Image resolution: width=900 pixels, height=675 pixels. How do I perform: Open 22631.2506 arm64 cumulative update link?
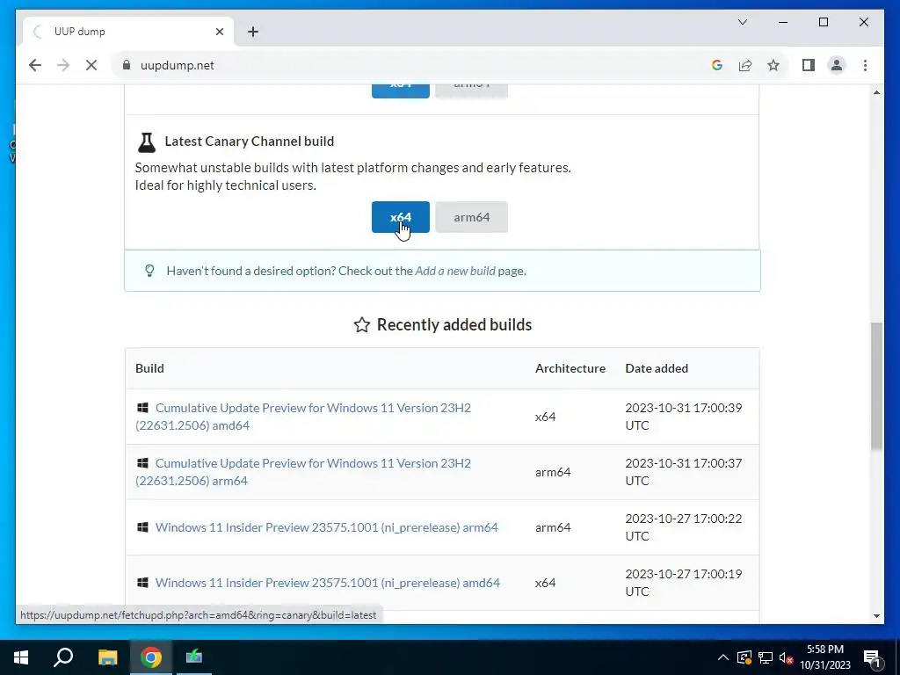(x=303, y=472)
